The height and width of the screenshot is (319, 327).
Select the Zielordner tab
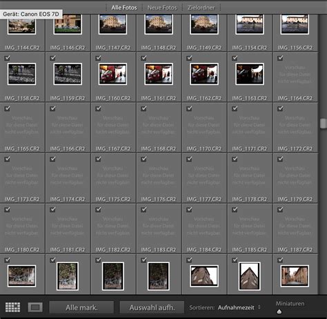[201, 8]
